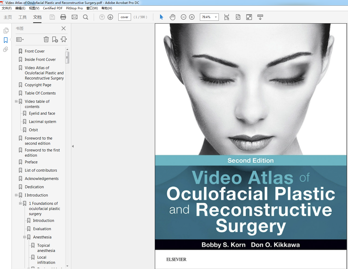
Task: Switch to the 工具 tab
Action: coord(23,17)
